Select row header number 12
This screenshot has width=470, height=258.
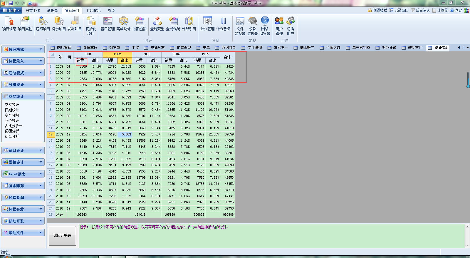tap(51, 134)
